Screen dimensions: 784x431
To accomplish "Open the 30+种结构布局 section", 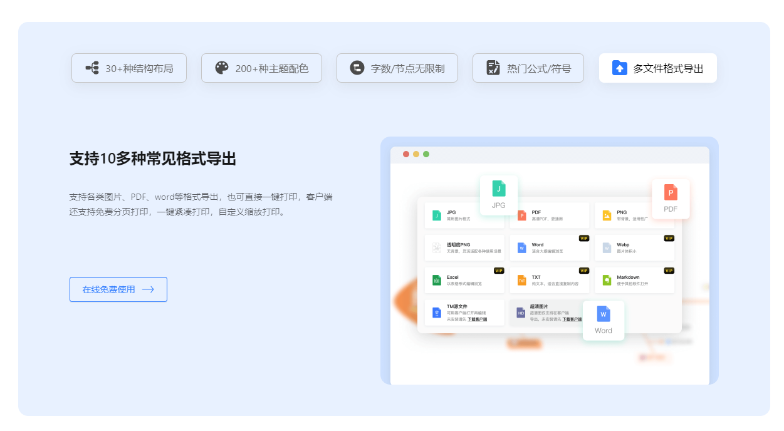I will coord(129,68).
